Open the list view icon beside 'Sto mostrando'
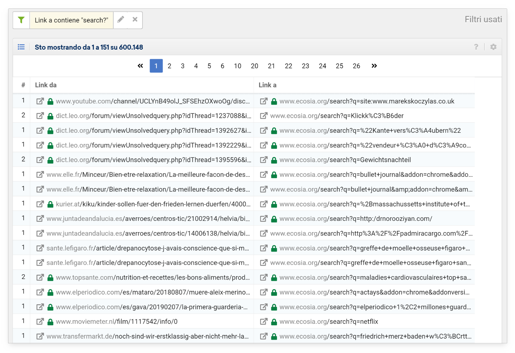This screenshot has height=353, width=515. point(21,47)
